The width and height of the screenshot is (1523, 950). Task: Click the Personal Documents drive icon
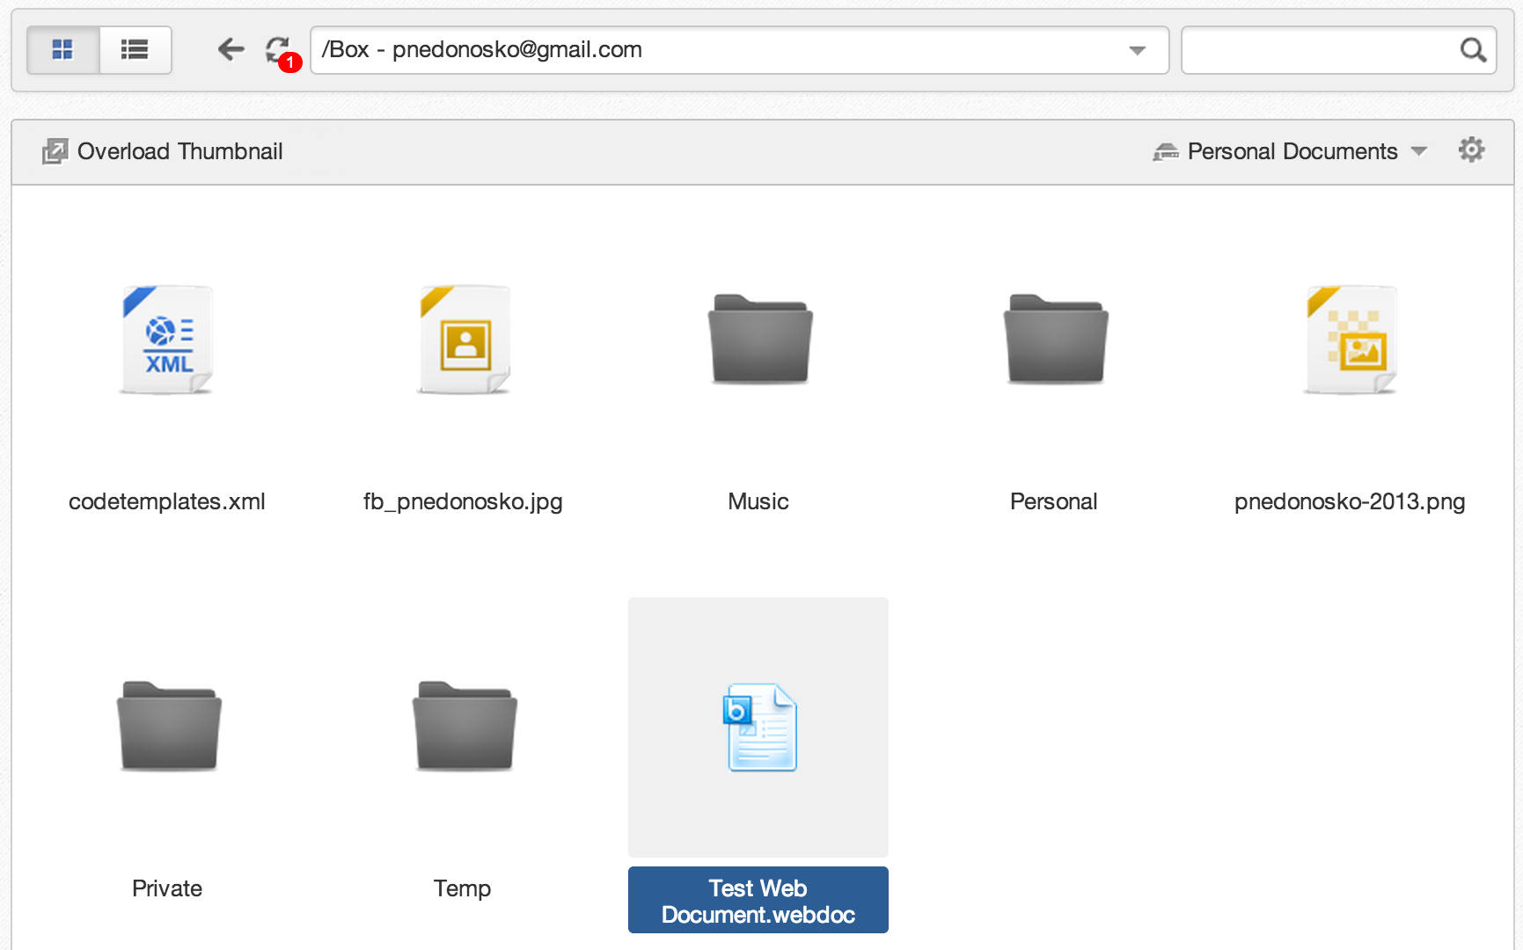point(1166,152)
